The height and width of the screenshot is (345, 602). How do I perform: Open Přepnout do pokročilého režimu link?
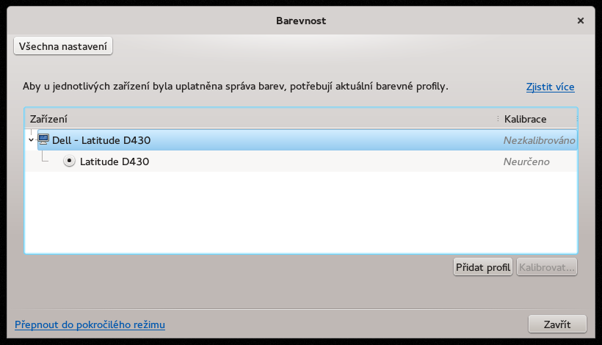pos(90,324)
